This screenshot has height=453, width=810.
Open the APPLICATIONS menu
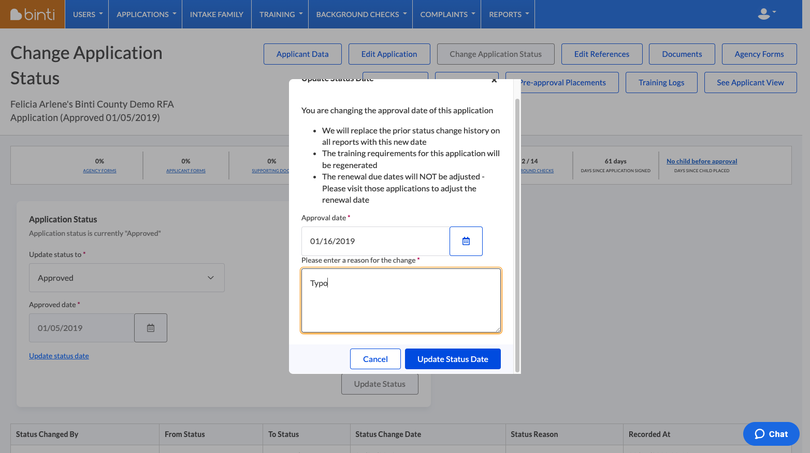146,14
